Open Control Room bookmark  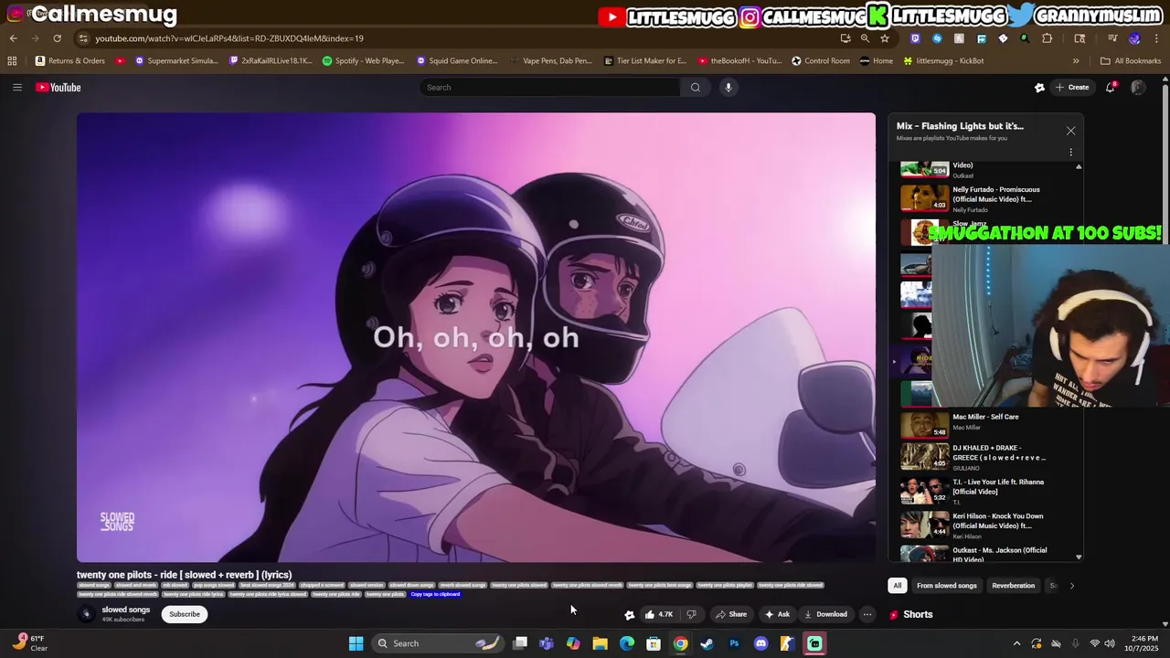click(x=821, y=61)
